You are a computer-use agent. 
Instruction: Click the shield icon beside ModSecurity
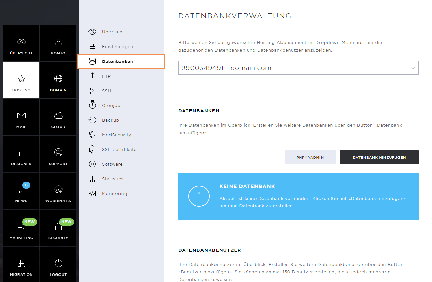pyautogui.click(x=92, y=135)
